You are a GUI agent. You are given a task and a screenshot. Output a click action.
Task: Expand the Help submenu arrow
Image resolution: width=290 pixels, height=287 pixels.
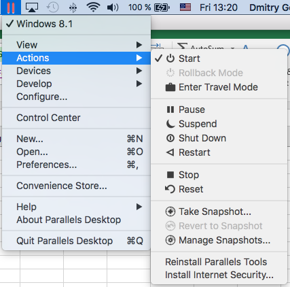(x=139, y=207)
